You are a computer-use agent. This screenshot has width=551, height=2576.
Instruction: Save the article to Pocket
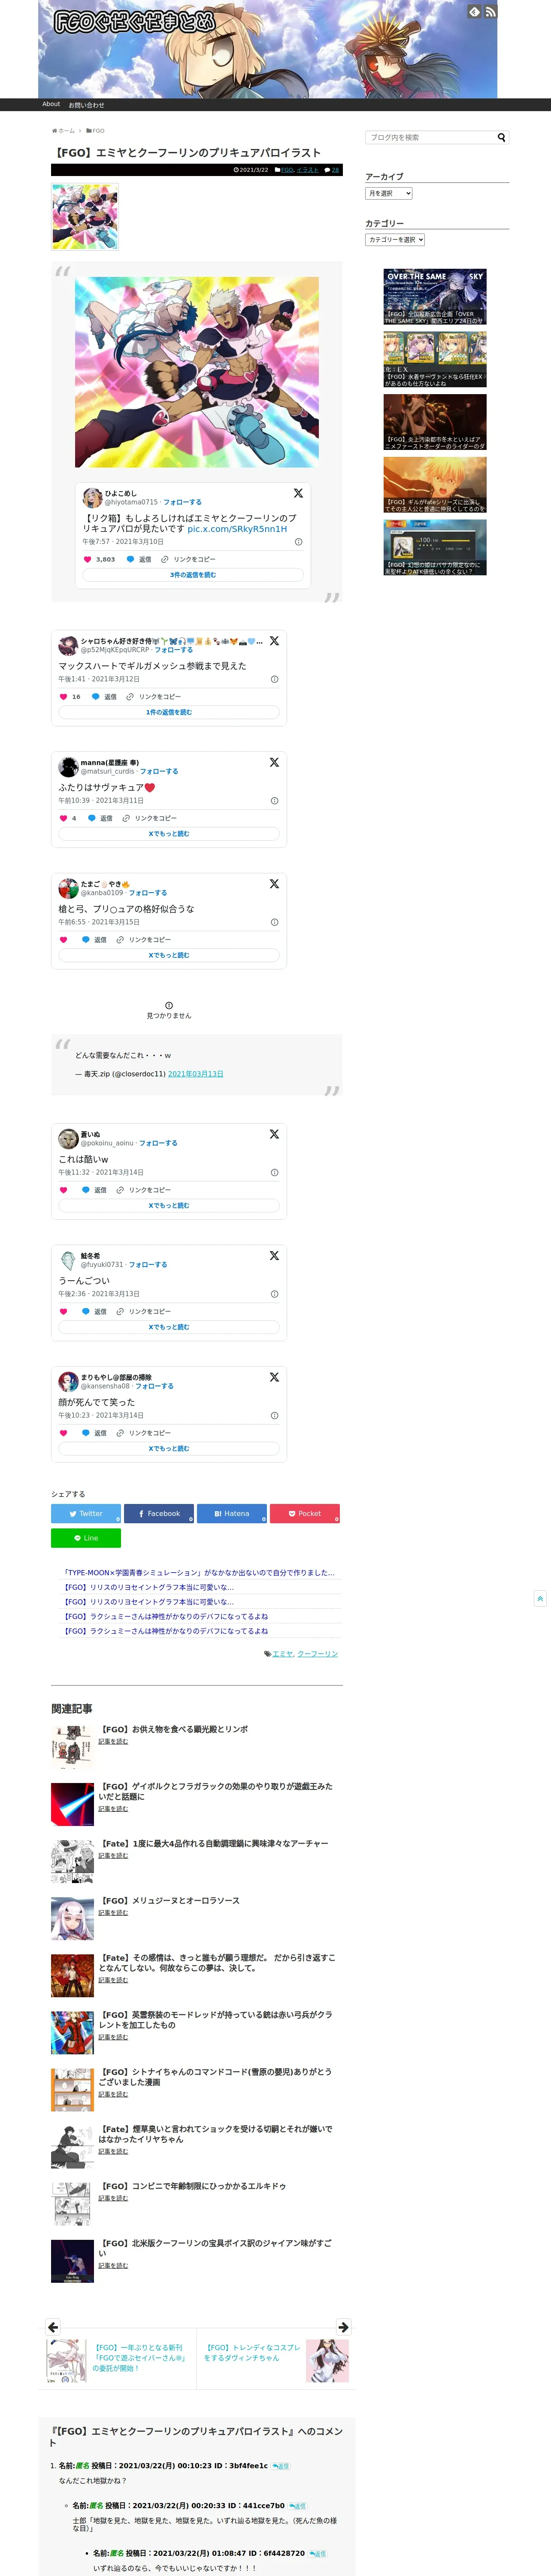point(305,1513)
